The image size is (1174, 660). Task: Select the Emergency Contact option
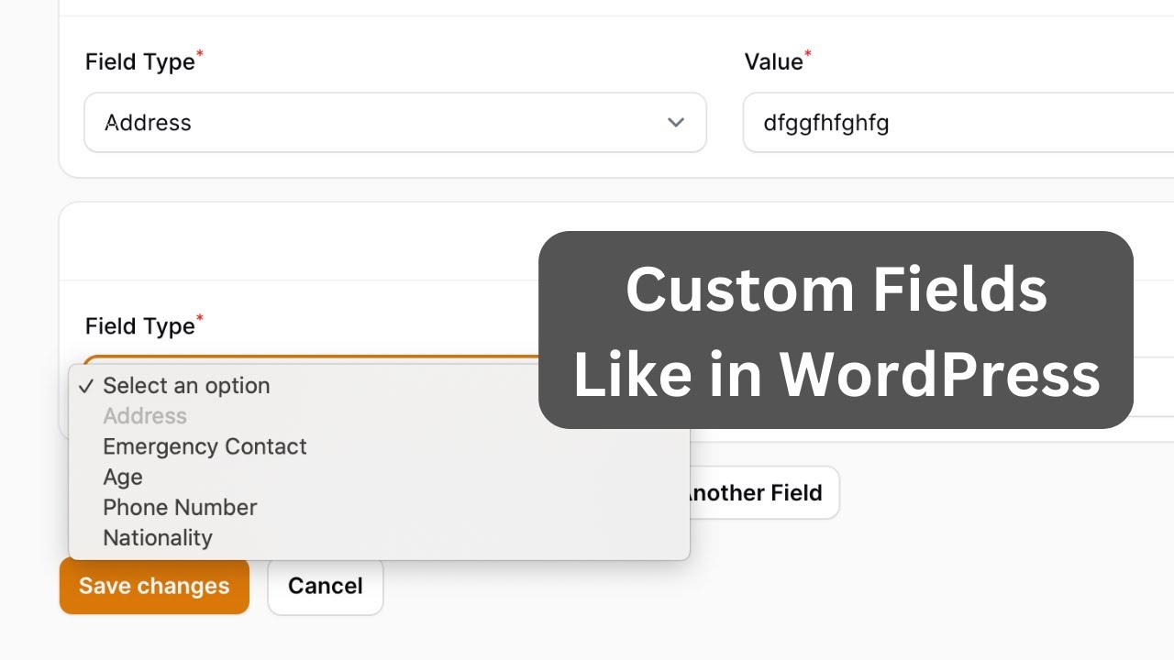[205, 446]
